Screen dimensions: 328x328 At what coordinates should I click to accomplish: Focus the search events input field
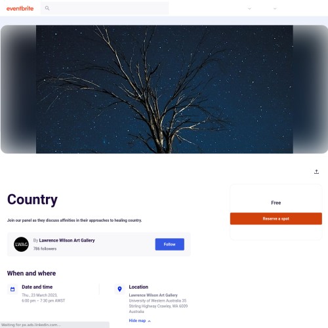point(105,9)
